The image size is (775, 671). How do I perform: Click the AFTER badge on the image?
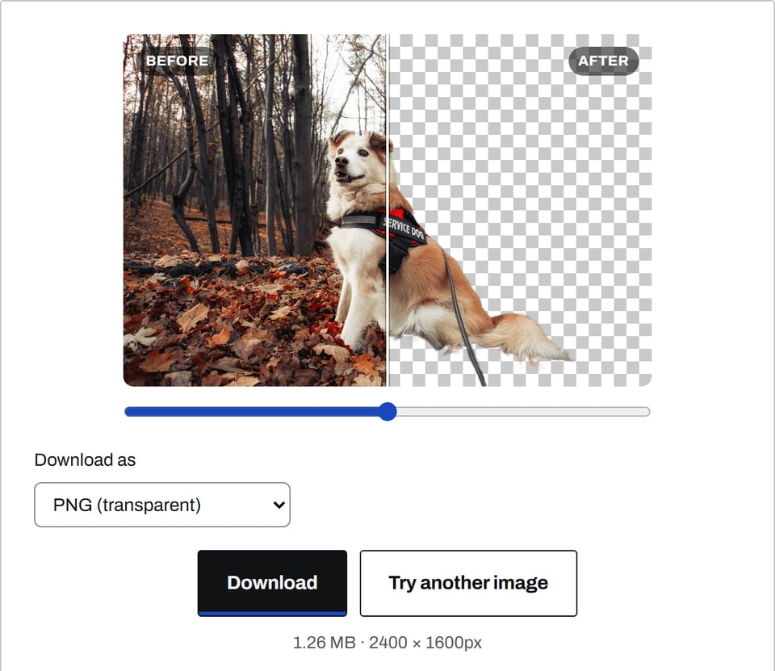click(603, 61)
